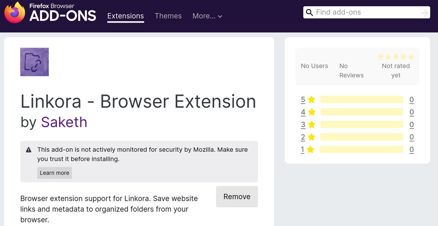Viewport: 438px width, 226px height.
Task: Click the Firefox Browser logo icon
Action: 15,12
